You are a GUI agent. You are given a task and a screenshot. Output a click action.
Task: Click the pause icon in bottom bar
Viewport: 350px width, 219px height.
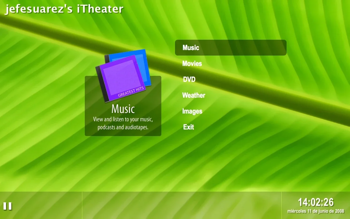7,206
